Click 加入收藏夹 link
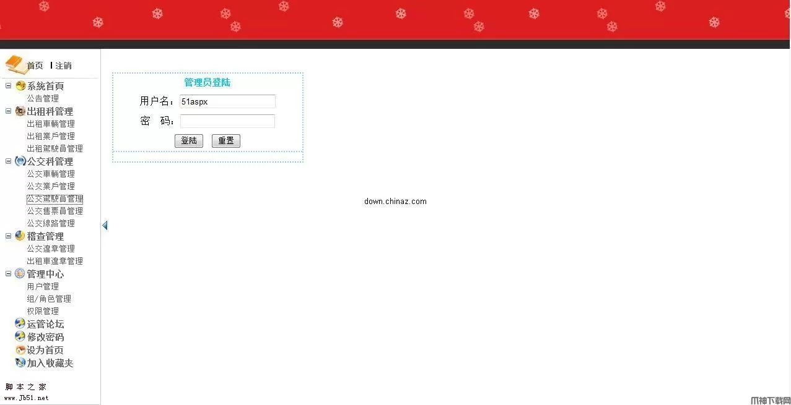Image resolution: width=791 pixels, height=405 pixels. 50,363
